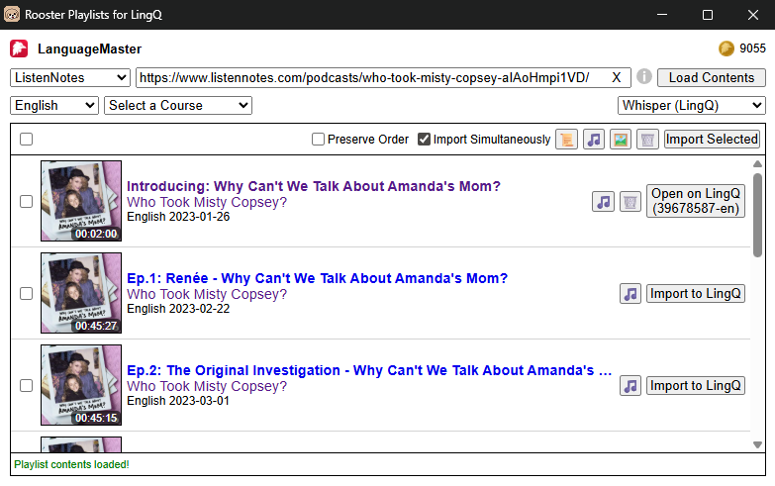Click music note icon for Ep.2 episode
Viewport: 775px width, 486px height.
coord(630,386)
